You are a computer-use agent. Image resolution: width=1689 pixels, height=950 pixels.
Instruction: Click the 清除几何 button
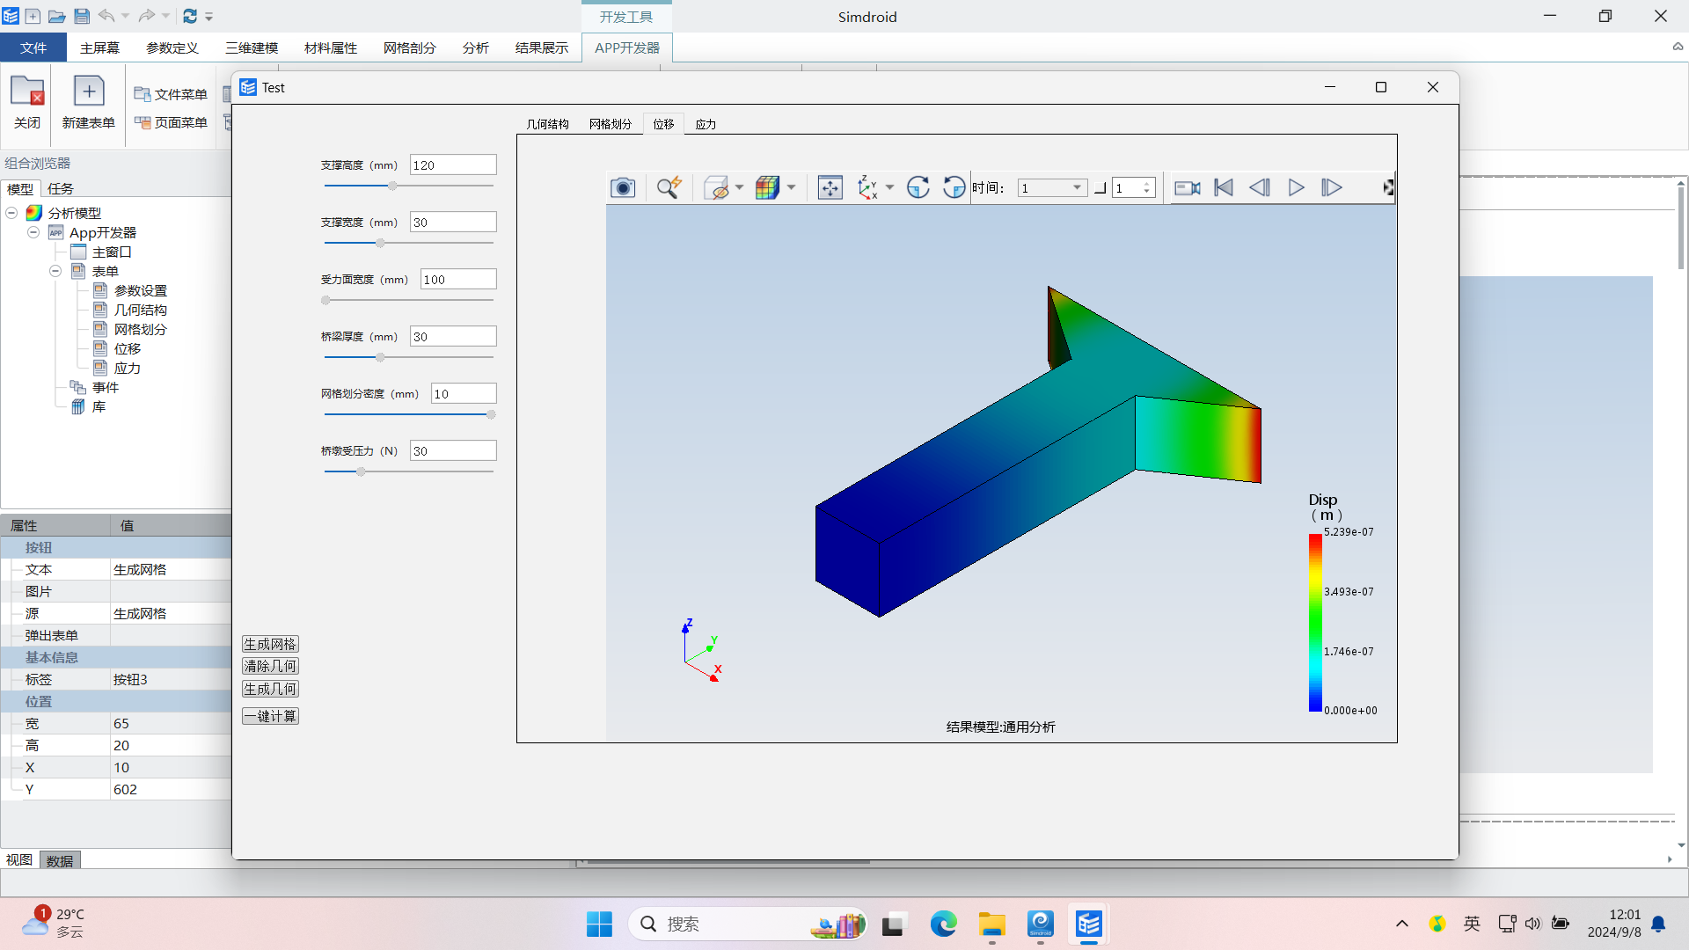tap(270, 666)
